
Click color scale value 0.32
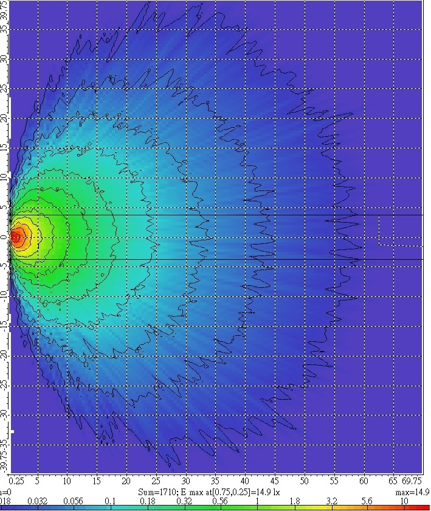(185, 501)
